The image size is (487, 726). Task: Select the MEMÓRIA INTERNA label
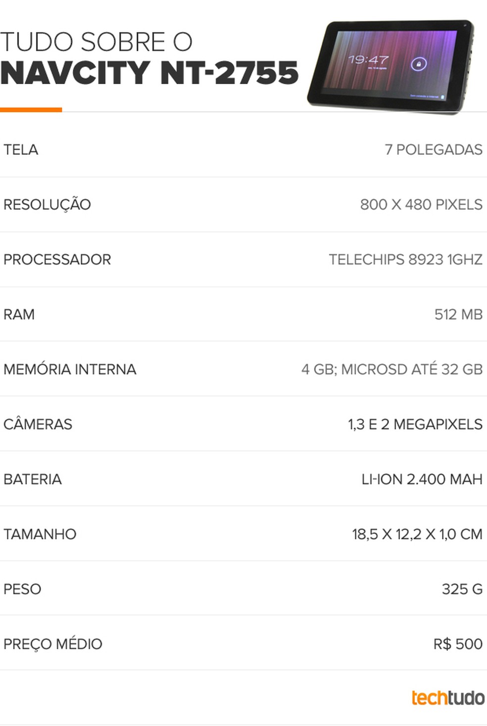click(70, 369)
